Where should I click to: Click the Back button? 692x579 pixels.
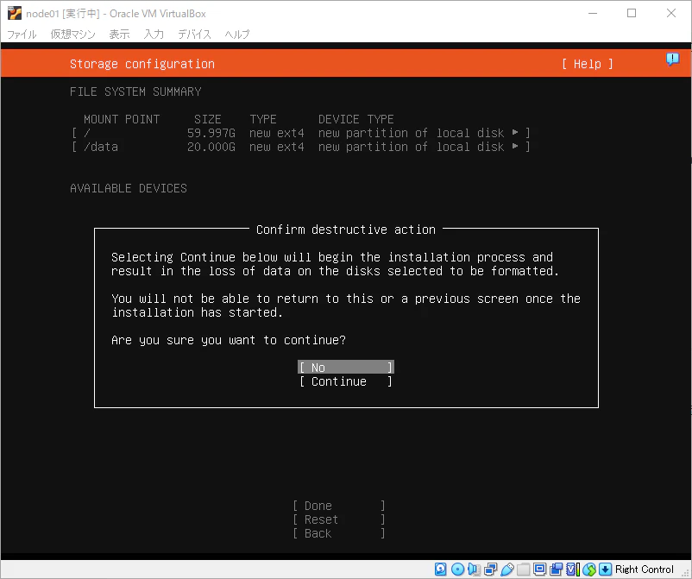tap(338, 533)
